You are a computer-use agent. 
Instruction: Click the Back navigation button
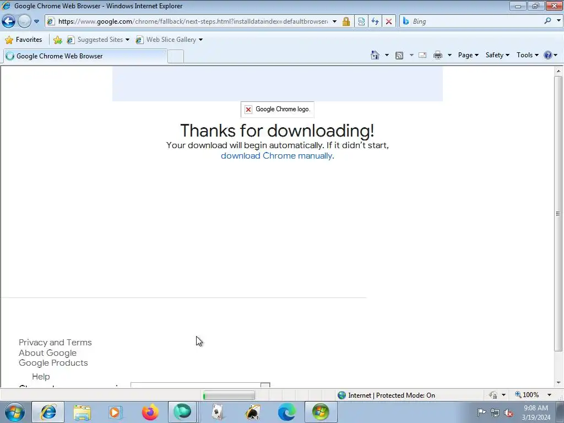[x=9, y=21]
